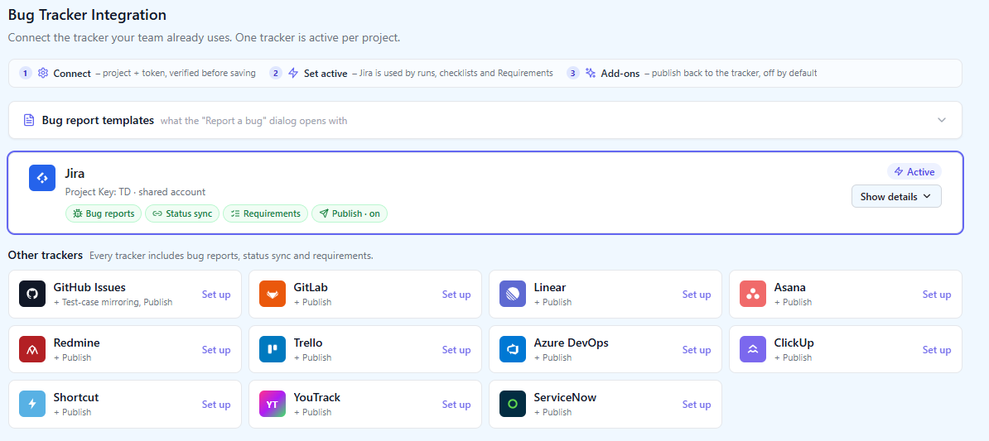Click the gear icon beside Connect
This screenshot has height=441, width=989.
click(43, 73)
